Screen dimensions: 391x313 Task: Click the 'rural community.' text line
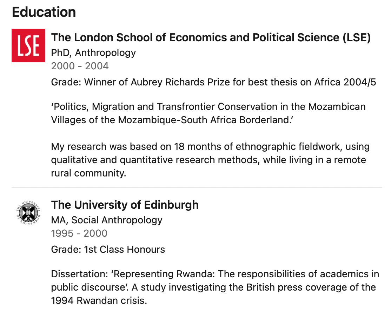88,173
